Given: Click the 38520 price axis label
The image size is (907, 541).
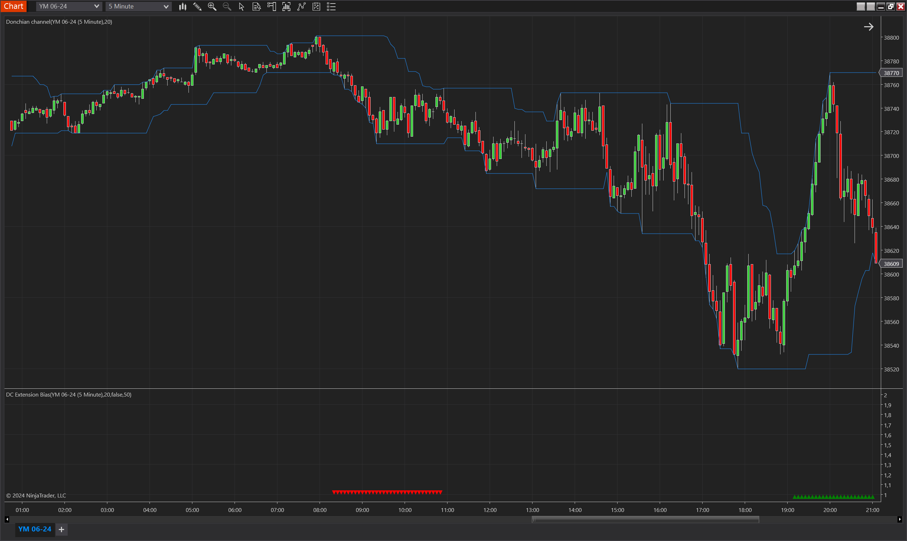Looking at the screenshot, I should click(x=891, y=369).
